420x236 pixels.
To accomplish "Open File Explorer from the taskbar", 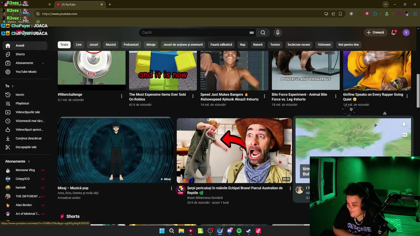I will pos(181,231).
